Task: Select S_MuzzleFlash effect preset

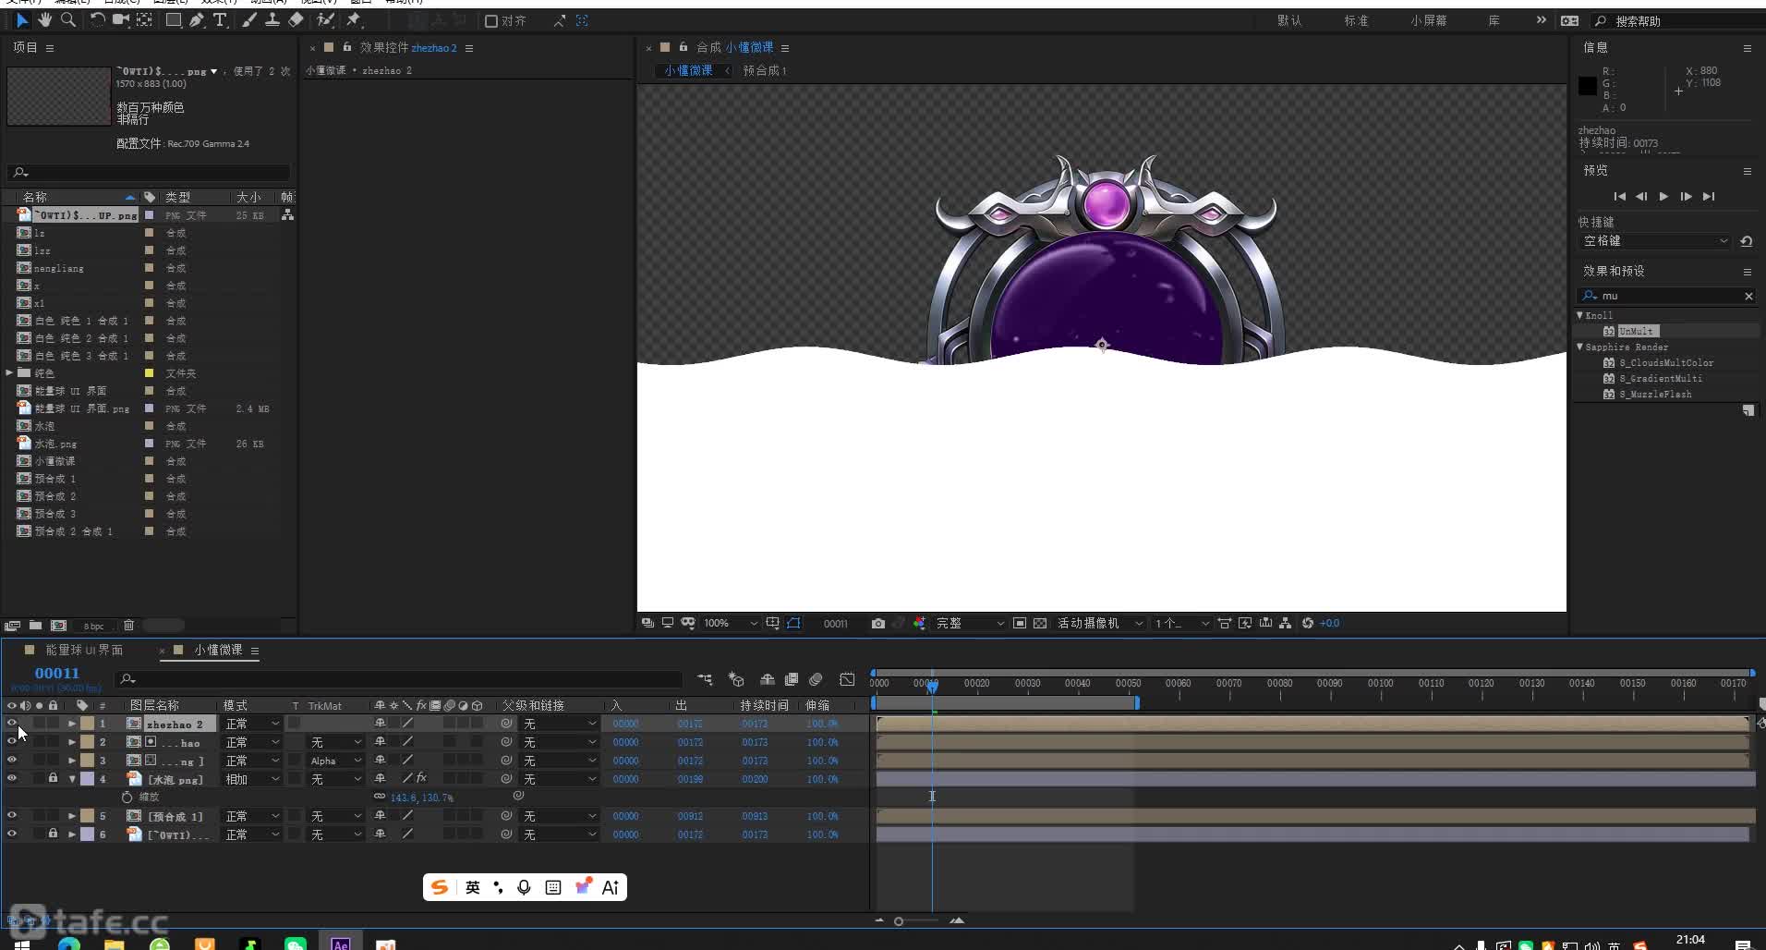Action: (1655, 395)
